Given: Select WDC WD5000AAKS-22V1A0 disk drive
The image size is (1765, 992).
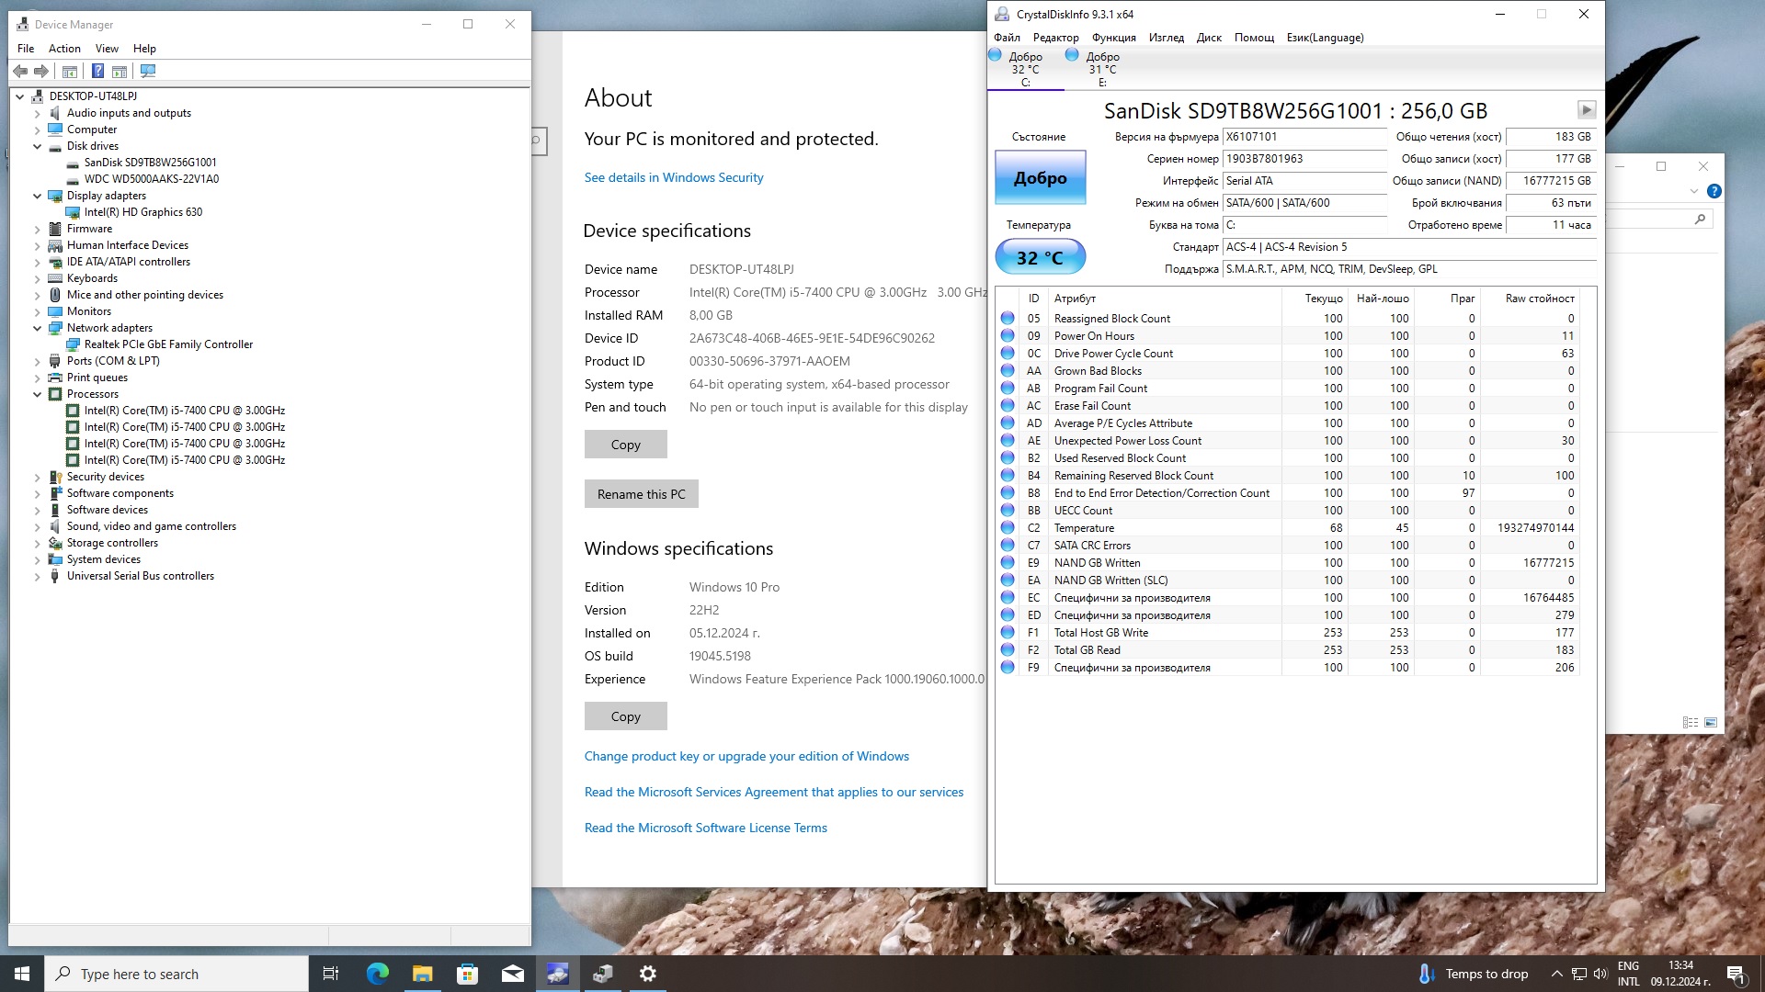Looking at the screenshot, I should [x=151, y=179].
